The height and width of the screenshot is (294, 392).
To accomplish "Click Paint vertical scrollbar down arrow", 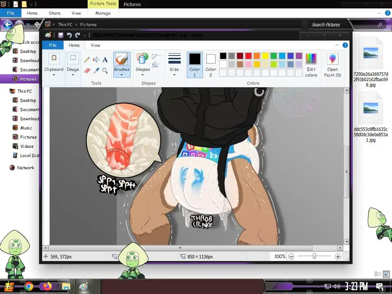I will (x=346, y=242).
